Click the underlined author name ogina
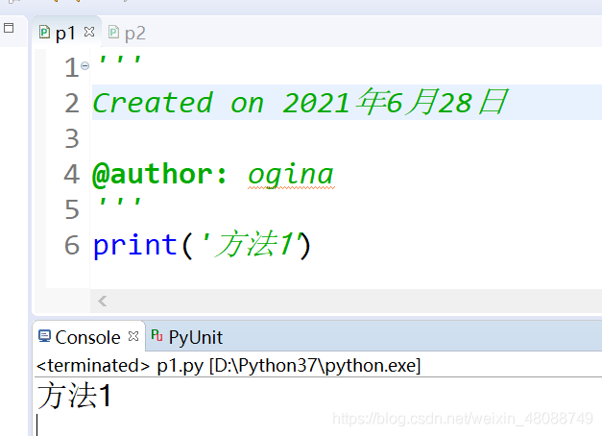 point(290,174)
